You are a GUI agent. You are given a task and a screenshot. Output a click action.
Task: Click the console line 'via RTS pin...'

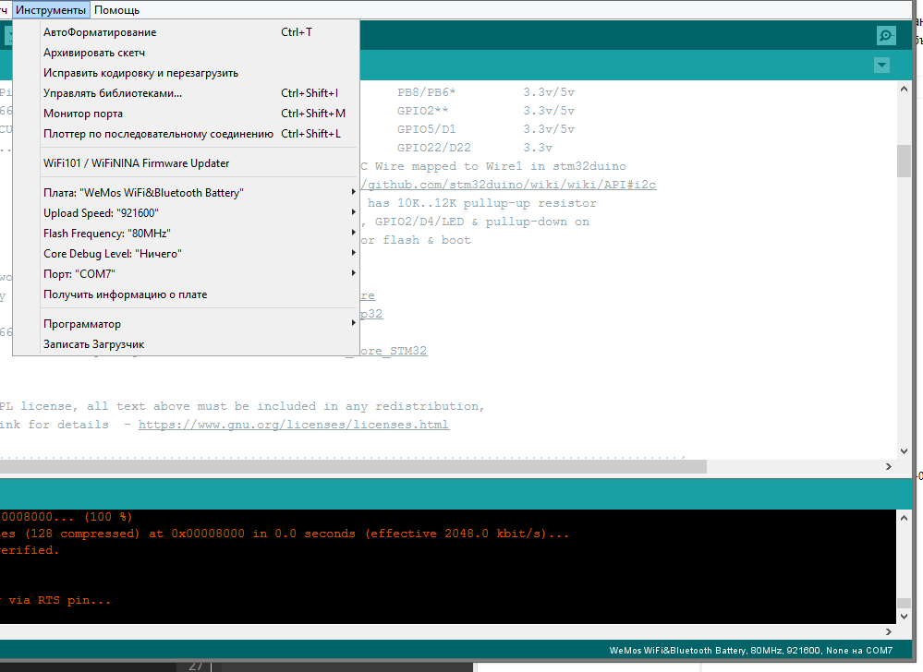[59, 600]
